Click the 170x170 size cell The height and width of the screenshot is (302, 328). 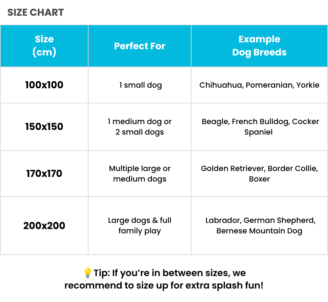point(44,174)
